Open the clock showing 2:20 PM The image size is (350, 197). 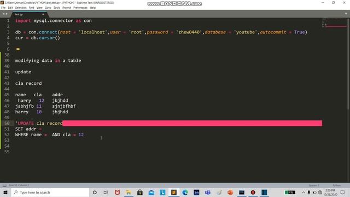pyautogui.click(x=330, y=192)
